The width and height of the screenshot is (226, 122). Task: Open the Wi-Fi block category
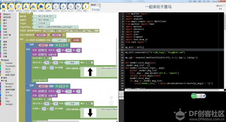pos(5,38)
